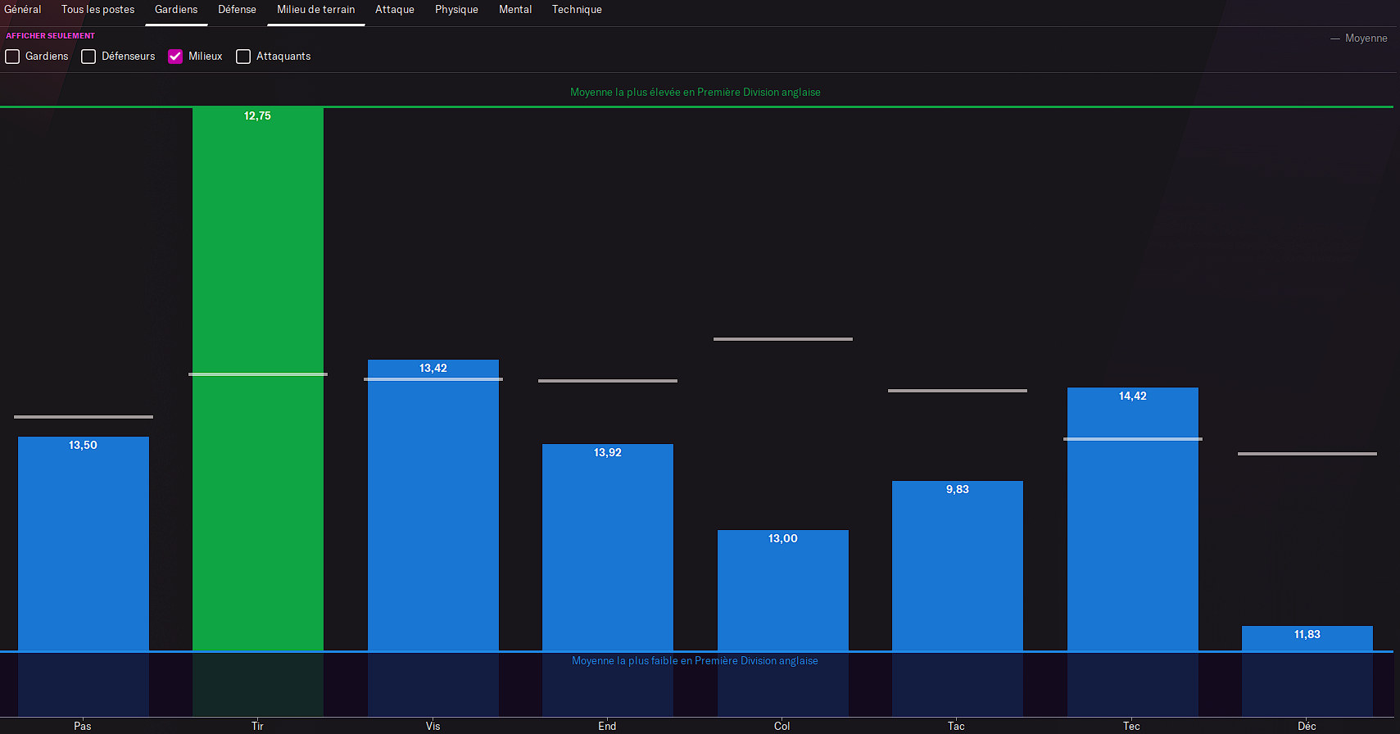Select the Tac bar showing 9,83
1400x734 pixels.
pyautogui.click(x=958, y=566)
